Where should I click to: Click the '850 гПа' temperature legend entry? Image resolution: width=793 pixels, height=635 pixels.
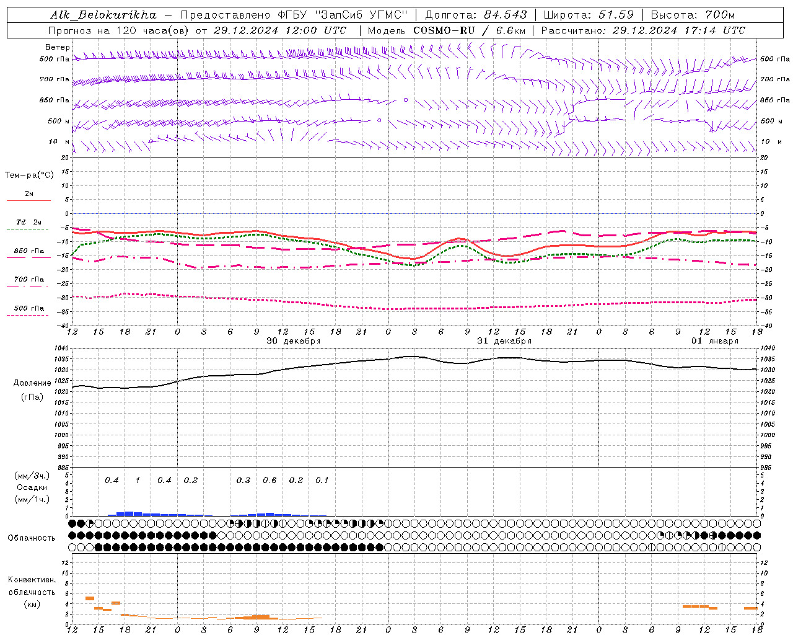(x=29, y=251)
